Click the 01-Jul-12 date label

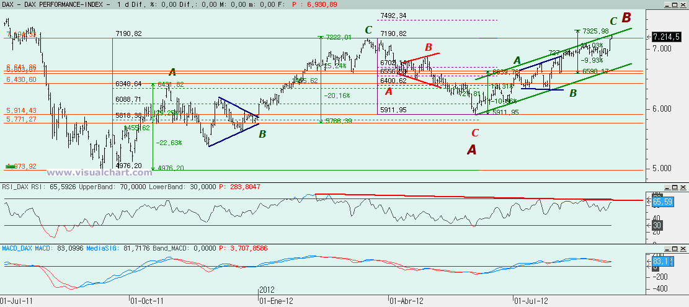click(x=530, y=301)
